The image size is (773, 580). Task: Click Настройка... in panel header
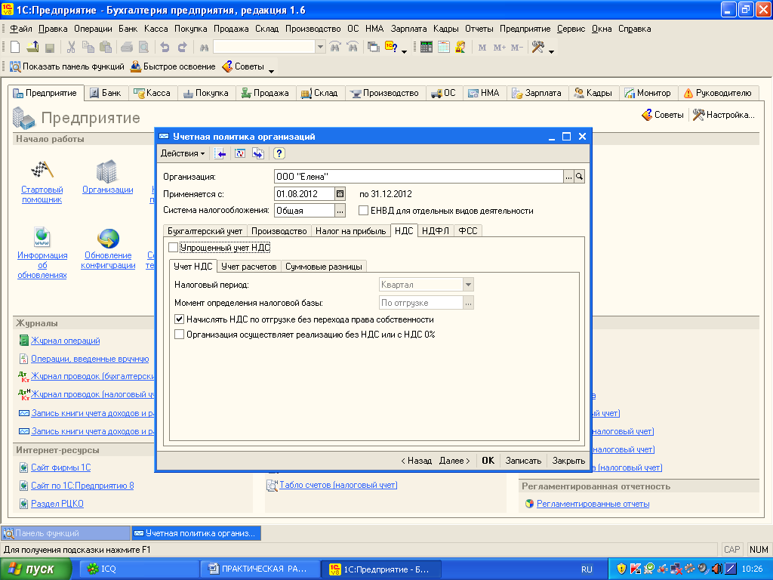(724, 115)
